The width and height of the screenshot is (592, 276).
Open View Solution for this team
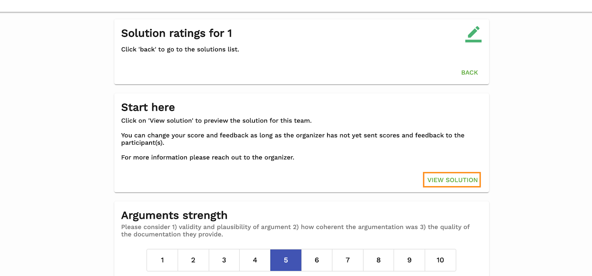tap(452, 180)
